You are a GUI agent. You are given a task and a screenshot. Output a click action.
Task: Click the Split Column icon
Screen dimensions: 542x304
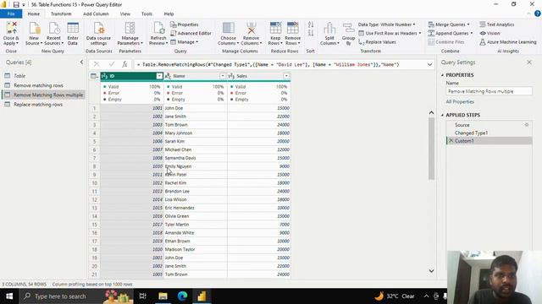click(329, 28)
